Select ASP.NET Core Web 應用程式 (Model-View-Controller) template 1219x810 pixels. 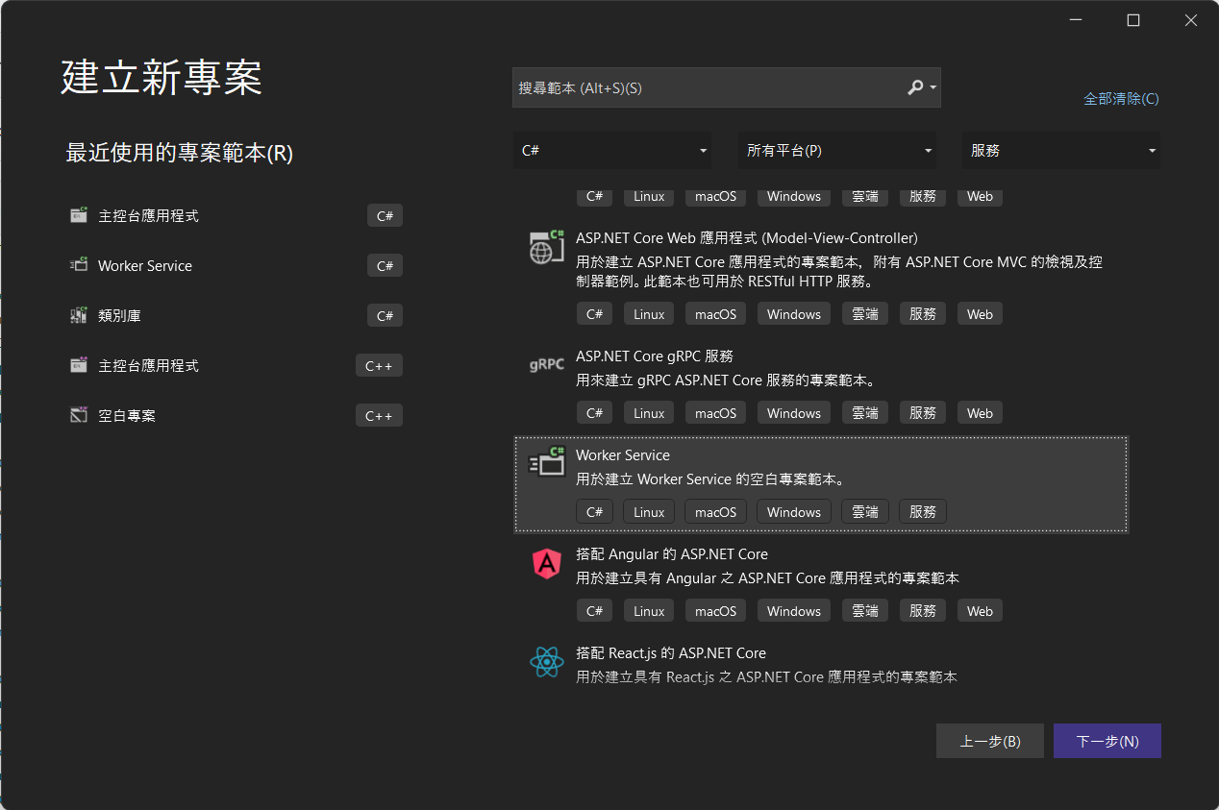pyautogui.click(x=822, y=276)
